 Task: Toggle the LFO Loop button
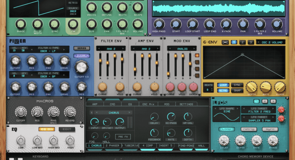pos(227,129)
